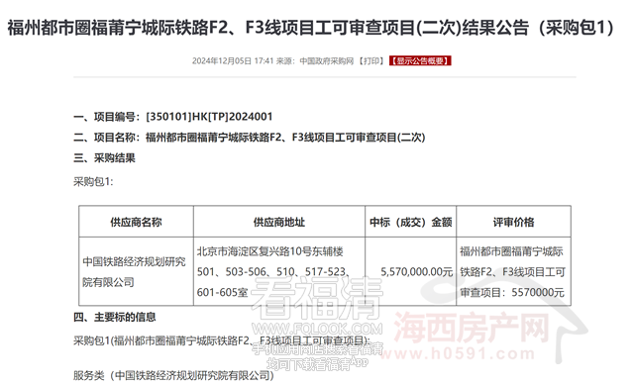Click the project number [350101]HK[TP]2024001
Image resolution: width=634 pixels, height=387 pixels.
click(209, 117)
